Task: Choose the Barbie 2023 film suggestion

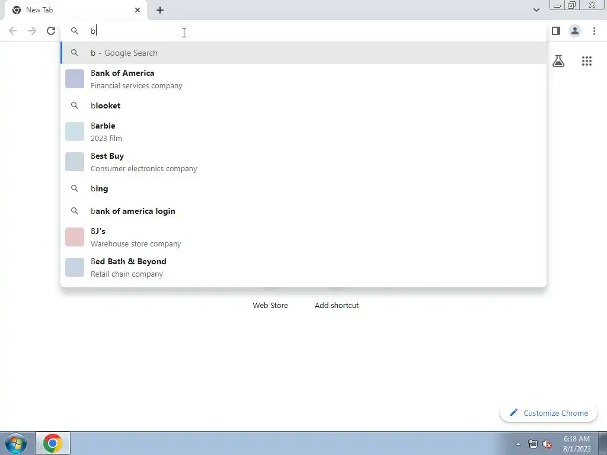Action: point(303,132)
